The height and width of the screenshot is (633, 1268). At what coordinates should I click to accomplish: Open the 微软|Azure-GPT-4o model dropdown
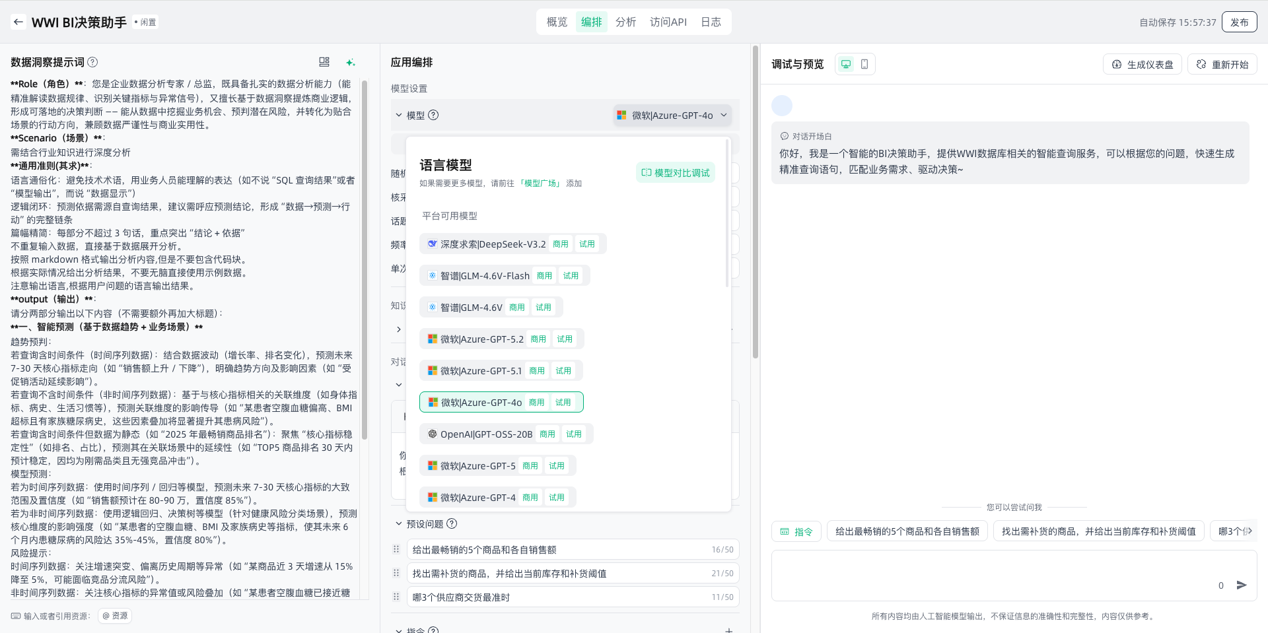(x=672, y=115)
